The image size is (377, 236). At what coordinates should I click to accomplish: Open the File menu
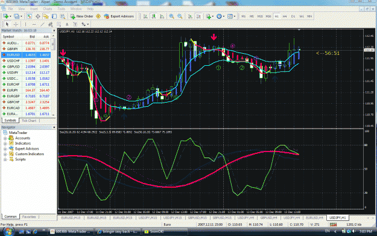tap(11, 9)
